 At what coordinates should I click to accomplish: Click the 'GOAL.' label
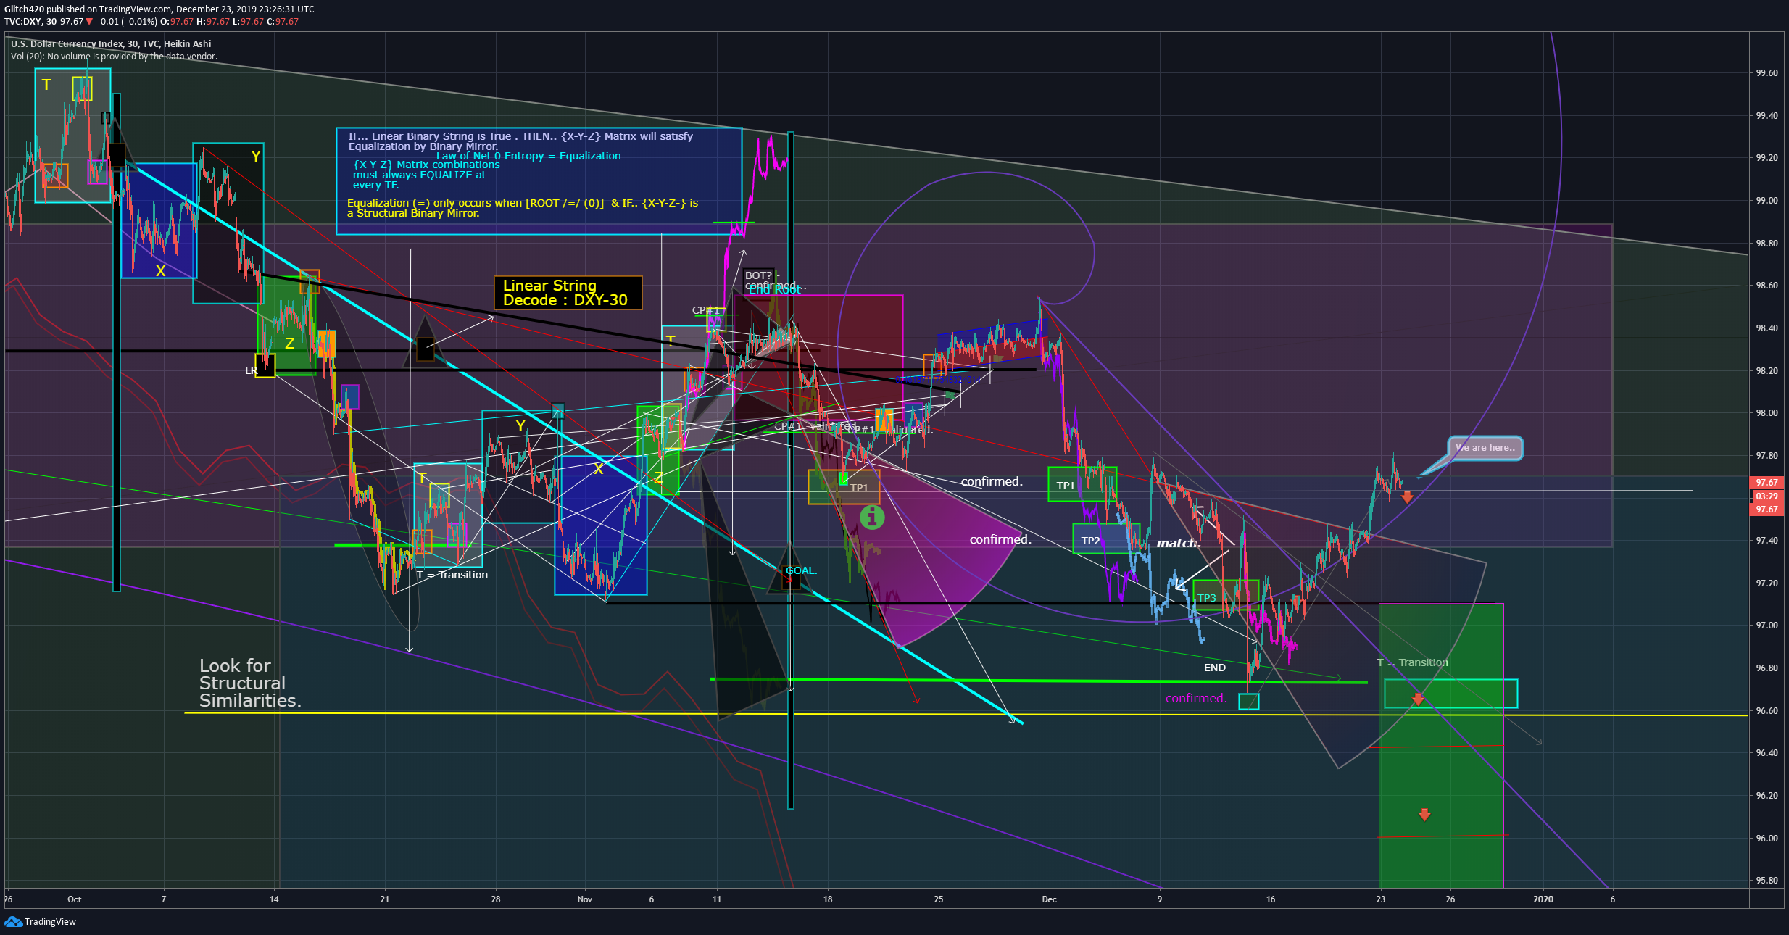(x=802, y=570)
